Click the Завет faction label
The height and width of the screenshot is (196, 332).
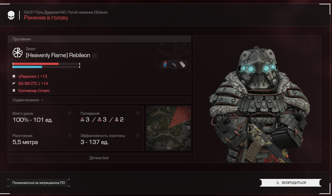31,49
